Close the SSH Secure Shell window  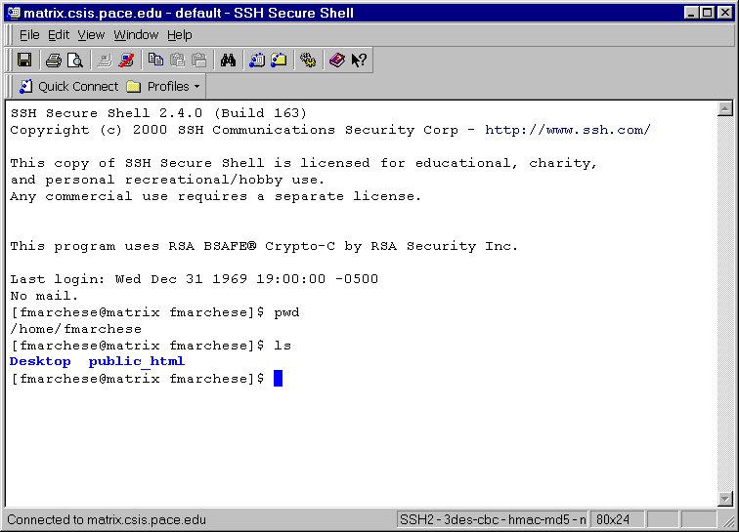click(x=725, y=13)
